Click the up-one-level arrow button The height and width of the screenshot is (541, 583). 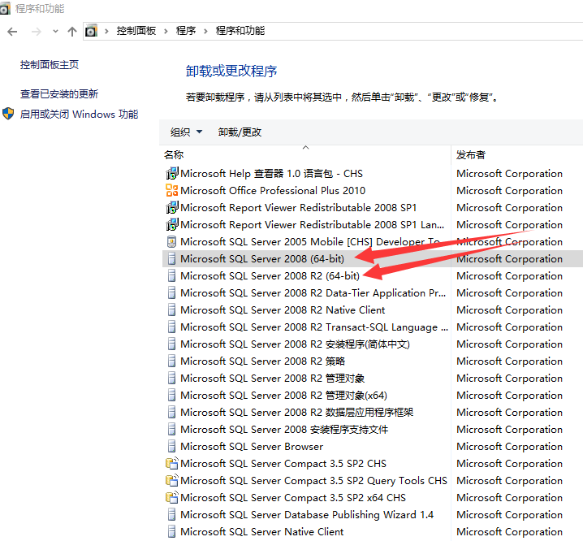(72, 31)
